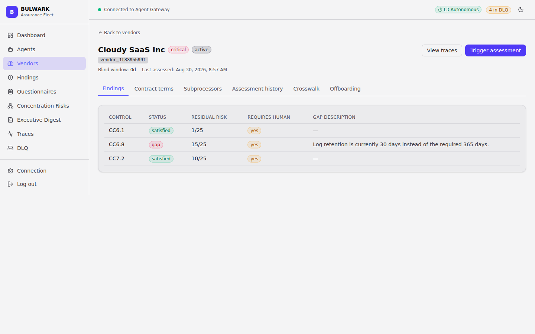This screenshot has height=334, width=535.
Task: Click the Traces activity icon
Action: pyautogui.click(x=10, y=134)
